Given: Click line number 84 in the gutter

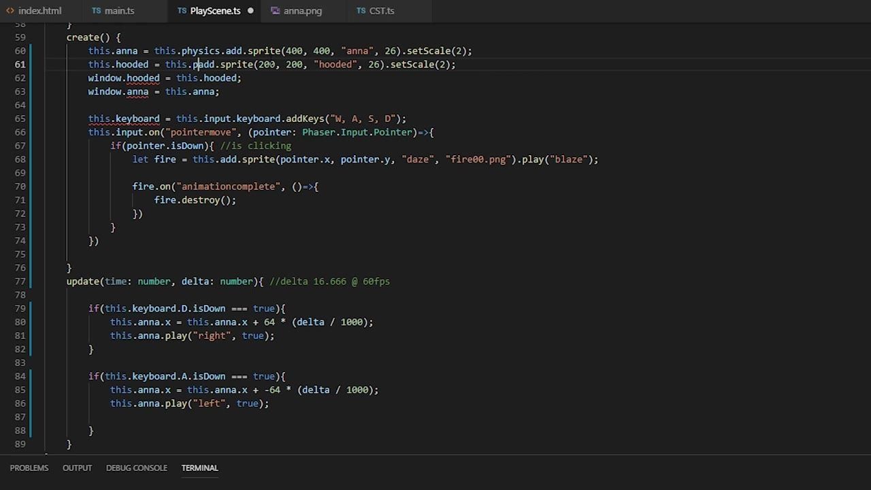Looking at the screenshot, I should 20,376.
